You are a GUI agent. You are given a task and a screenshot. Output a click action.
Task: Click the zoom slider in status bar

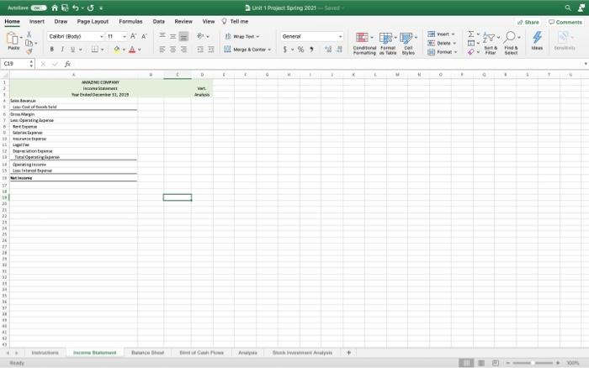pos(533,363)
